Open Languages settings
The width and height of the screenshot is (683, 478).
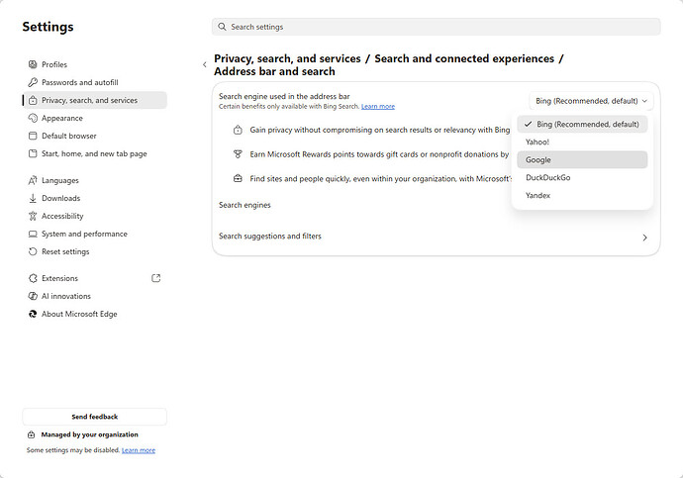tap(94, 180)
